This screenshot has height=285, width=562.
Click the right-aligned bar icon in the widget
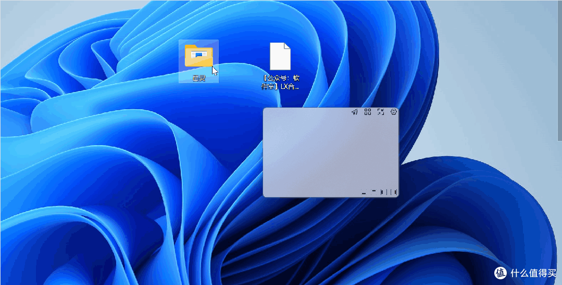click(394, 192)
